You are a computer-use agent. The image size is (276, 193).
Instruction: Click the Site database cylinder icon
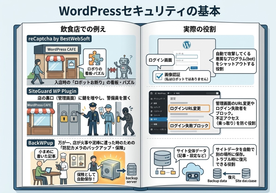point(246,174)
